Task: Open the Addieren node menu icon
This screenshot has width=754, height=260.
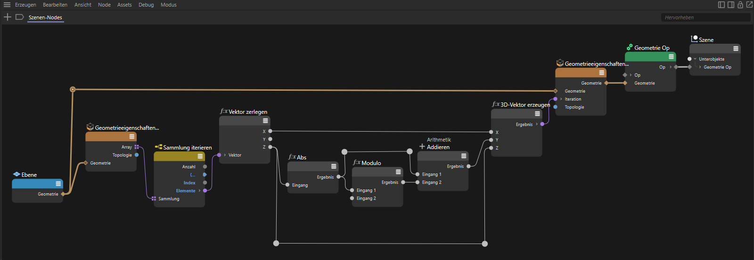Action: pyautogui.click(x=464, y=156)
